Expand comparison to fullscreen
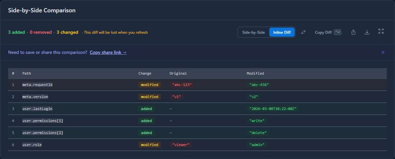This screenshot has width=395, height=159. 381,31
